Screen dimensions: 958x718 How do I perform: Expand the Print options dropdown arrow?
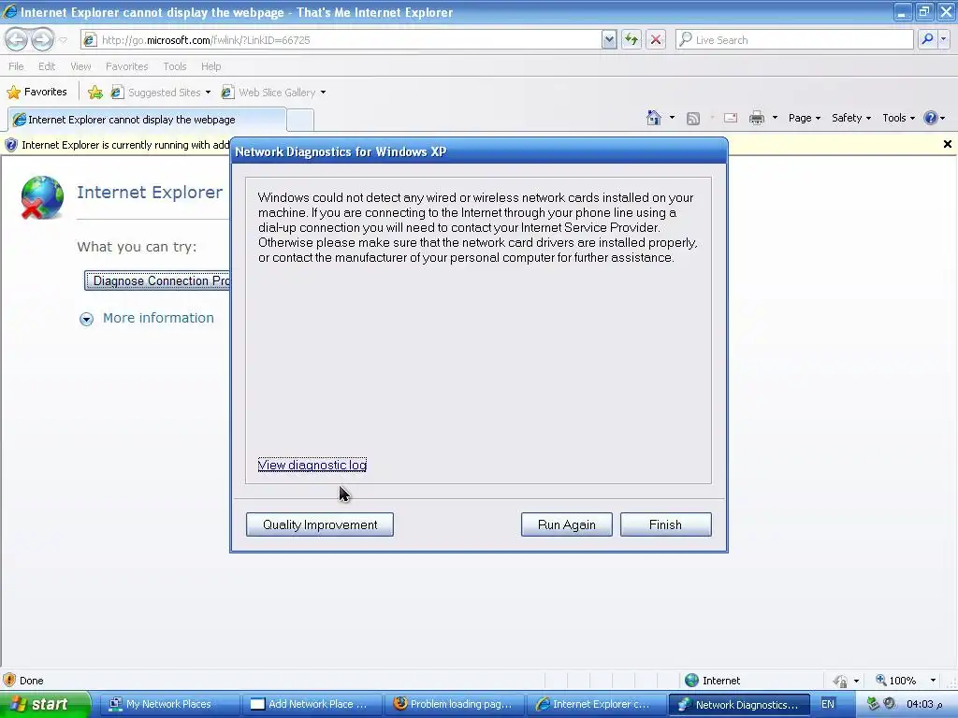775,118
